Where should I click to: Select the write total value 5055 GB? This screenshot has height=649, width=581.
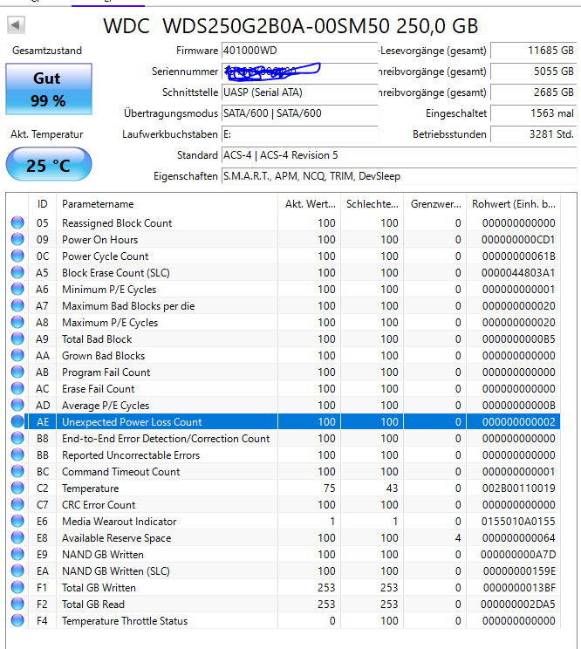(x=533, y=72)
